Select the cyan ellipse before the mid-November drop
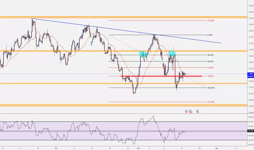The width and height of the screenshot is (254, 150). click(x=172, y=53)
